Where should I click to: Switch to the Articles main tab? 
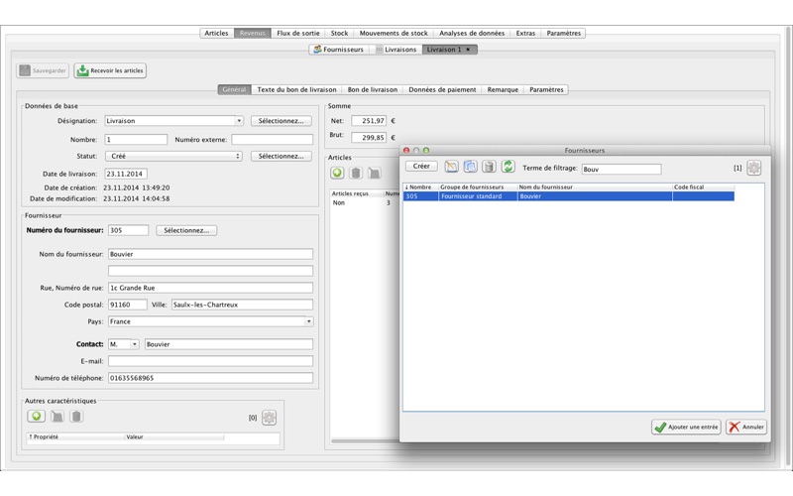[x=216, y=34]
